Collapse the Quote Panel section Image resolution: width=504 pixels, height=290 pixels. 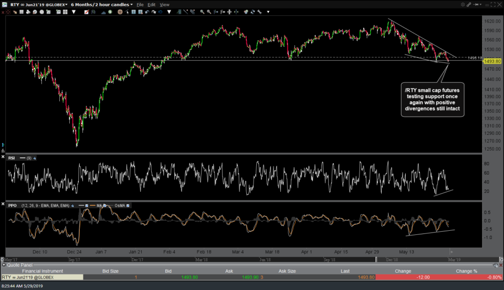click(4, 265)
